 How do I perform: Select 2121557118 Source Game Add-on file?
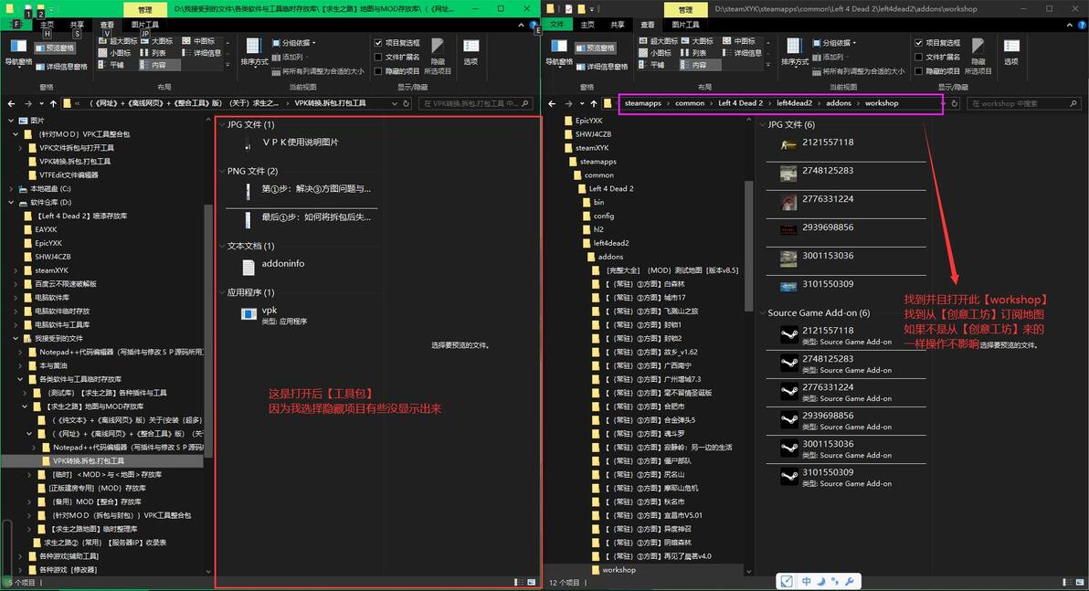[x=846, y=335]
